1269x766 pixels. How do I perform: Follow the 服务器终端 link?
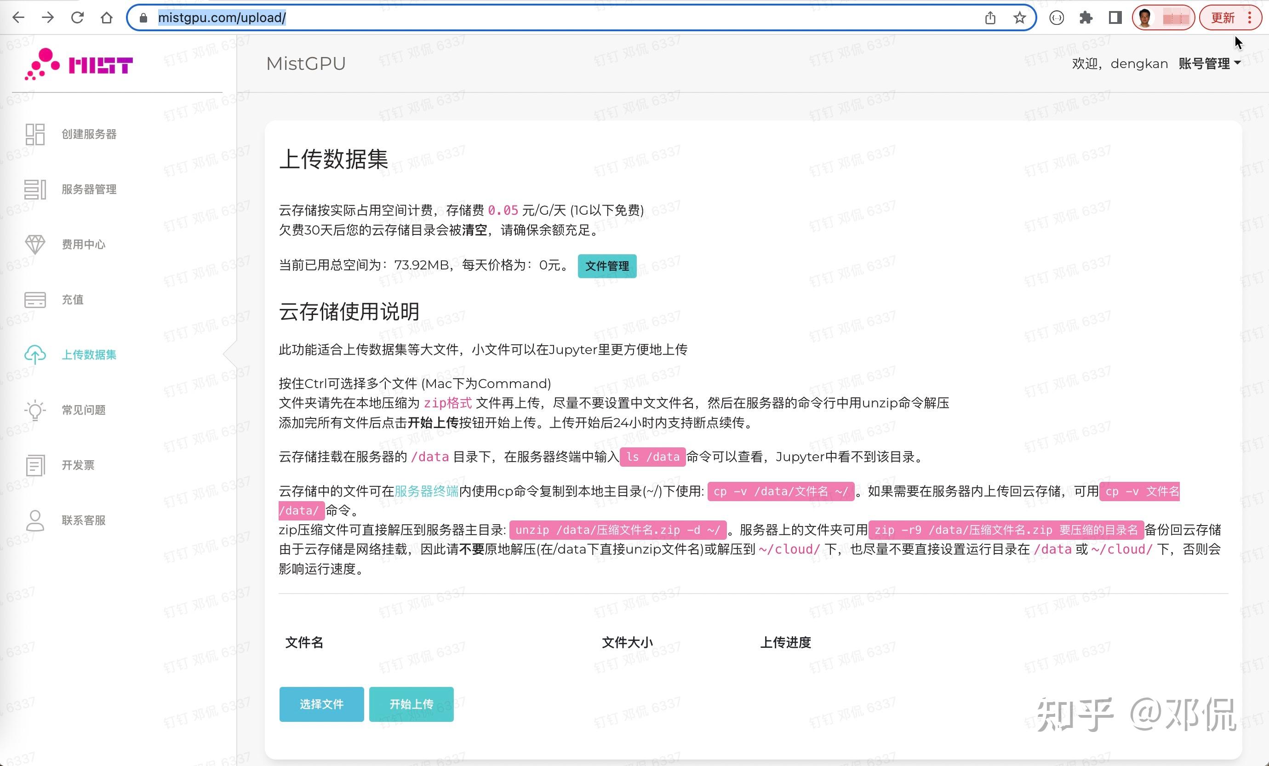tap(426, 491)
